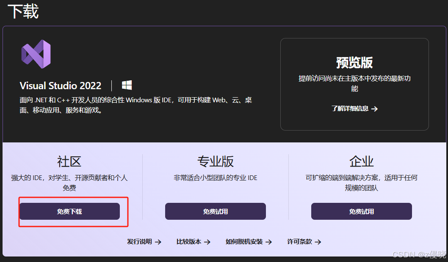The image size is (448, 262).
Task: Open the 许可条款 link
Action: click(x=304, y=242)
